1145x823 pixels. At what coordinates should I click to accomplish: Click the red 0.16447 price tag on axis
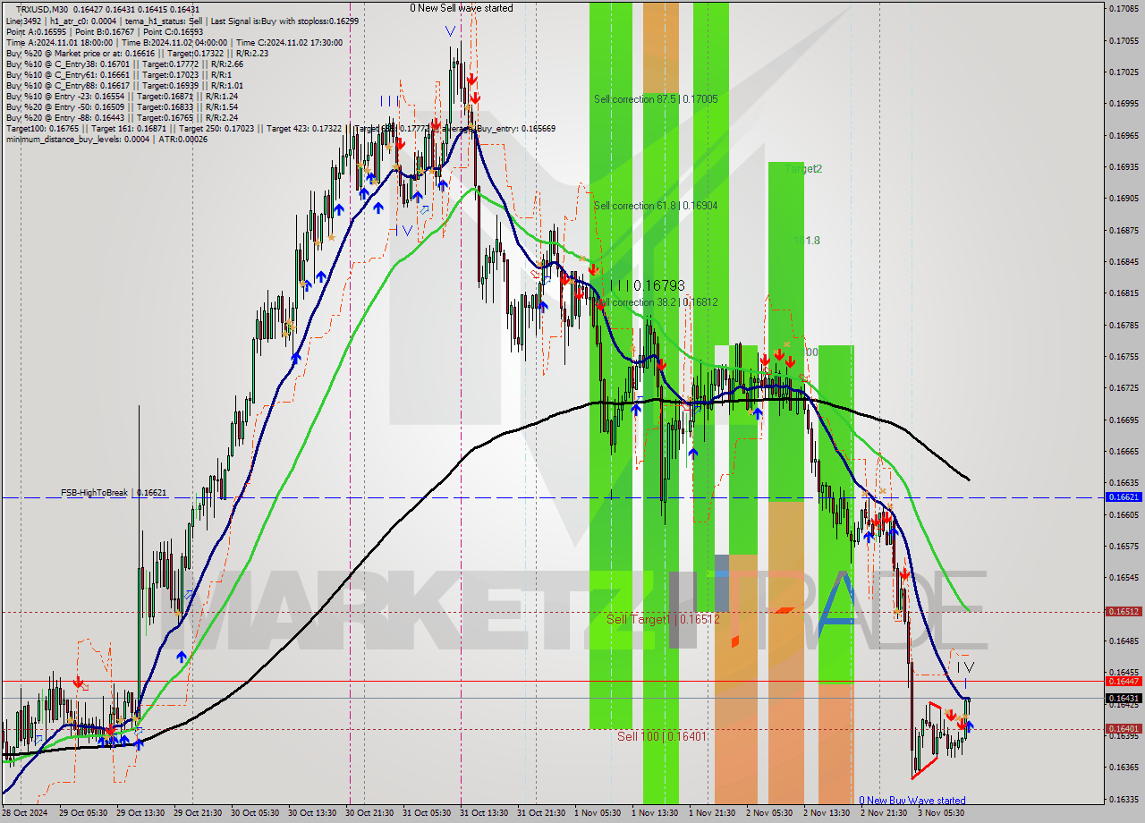[1124, 681]
